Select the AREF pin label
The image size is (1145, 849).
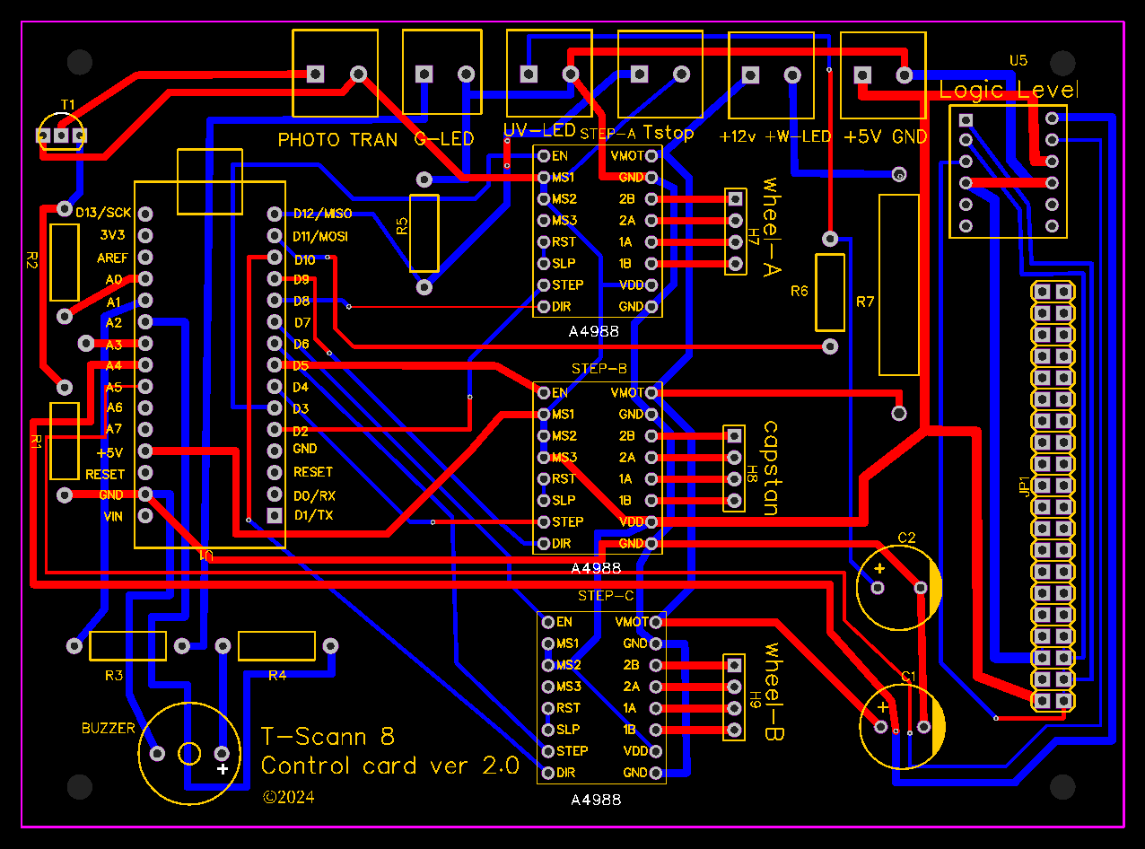pos(113,258)
